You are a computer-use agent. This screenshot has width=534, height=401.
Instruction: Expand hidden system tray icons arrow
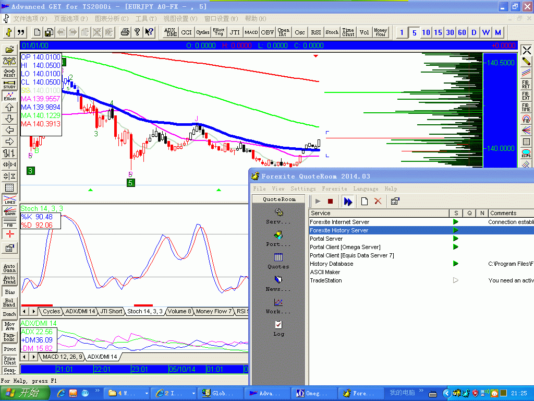click(x=447, y=393)
